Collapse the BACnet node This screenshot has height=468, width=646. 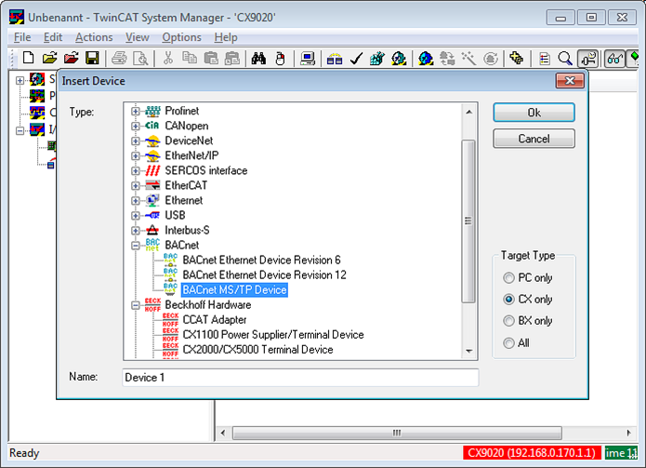pos(135,246)
